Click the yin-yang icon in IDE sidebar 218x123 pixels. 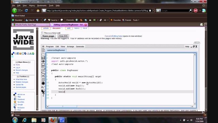[x=43, y=91]
